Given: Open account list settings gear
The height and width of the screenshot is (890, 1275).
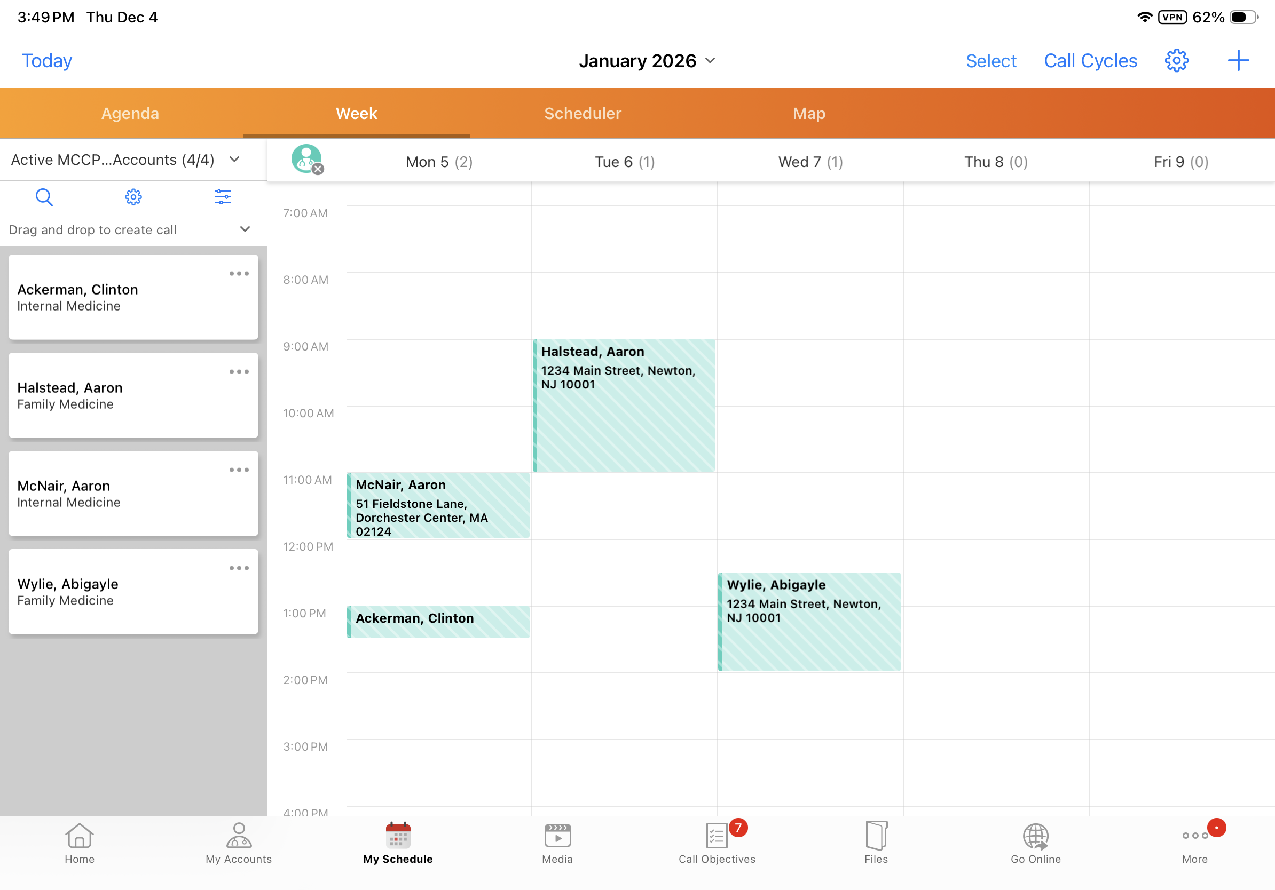Looking at the screenshot, I should (133, 197).
